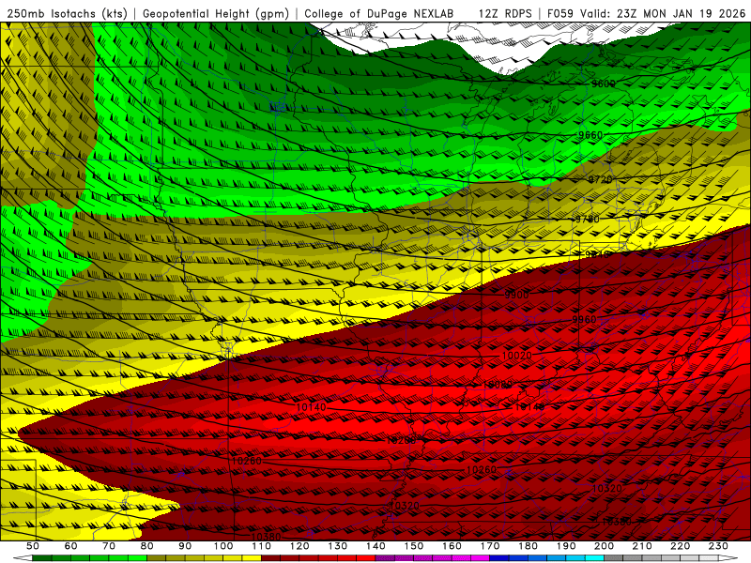Click the 100 legend value

(x=223, y=546)
